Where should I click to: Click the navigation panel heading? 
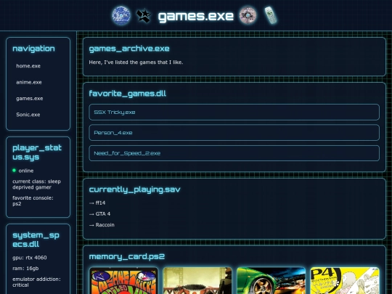pyautogui.click(x=33, y=49)
